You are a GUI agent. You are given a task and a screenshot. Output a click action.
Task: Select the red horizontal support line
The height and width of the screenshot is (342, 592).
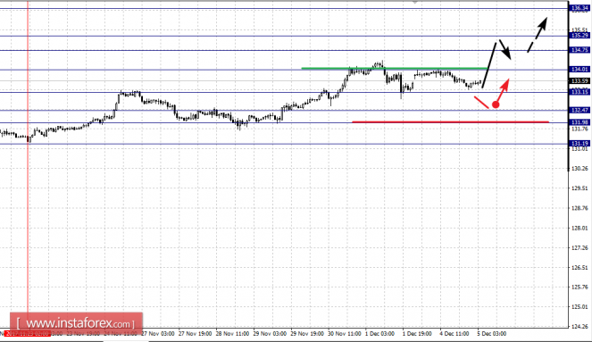(x=450, y=122)
